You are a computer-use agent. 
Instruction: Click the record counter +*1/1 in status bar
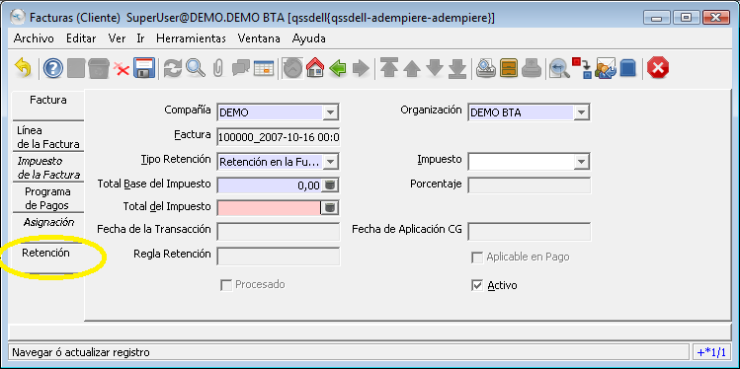pos(712,351)
